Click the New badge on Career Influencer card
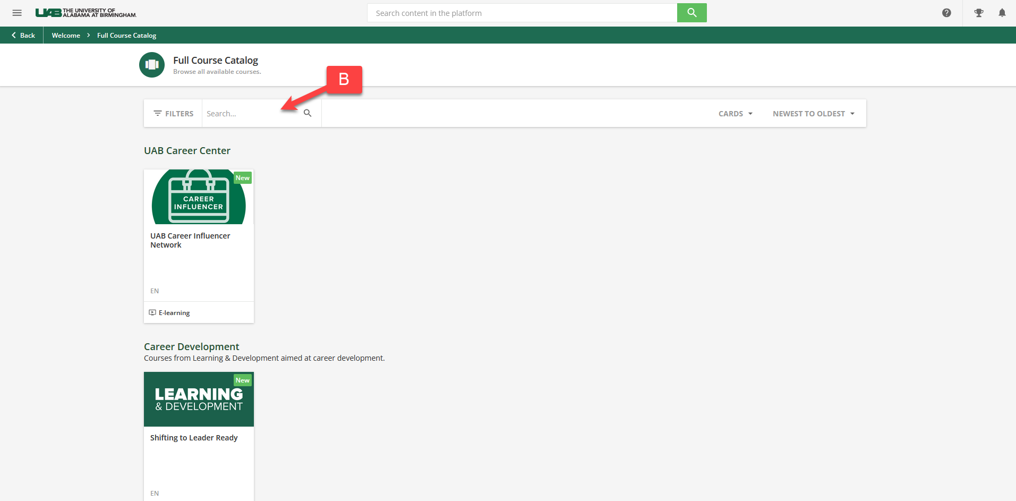 pyautogui.click(x=243, y=178)
